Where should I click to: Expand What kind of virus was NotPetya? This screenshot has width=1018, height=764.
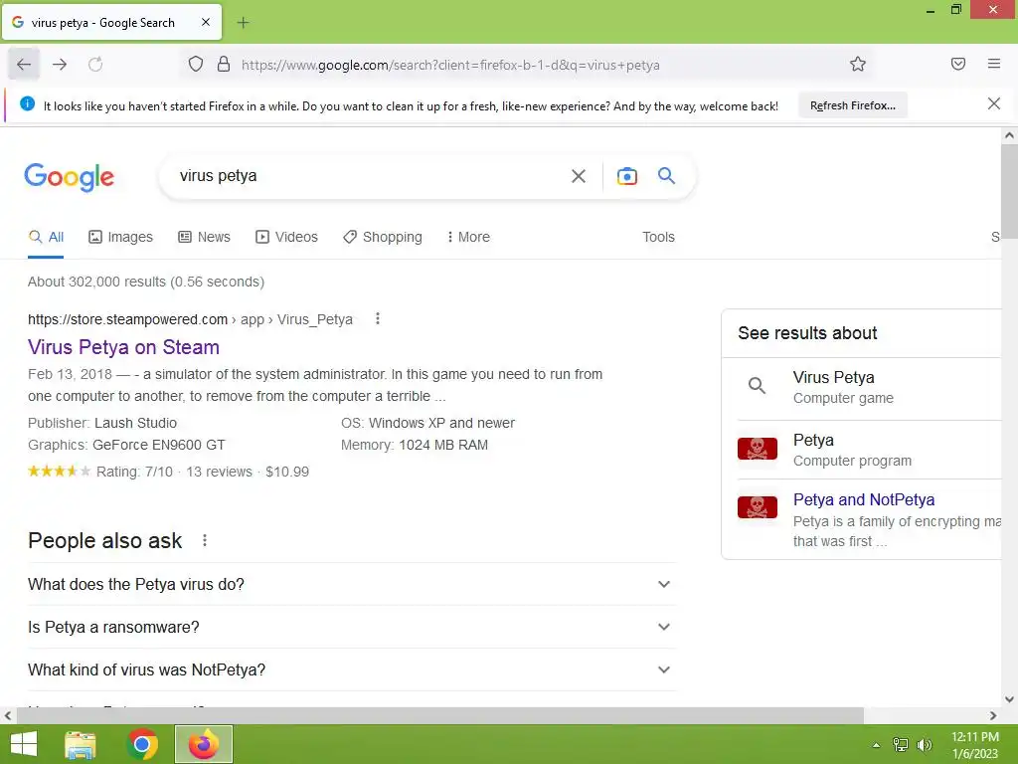click(351, 669)
